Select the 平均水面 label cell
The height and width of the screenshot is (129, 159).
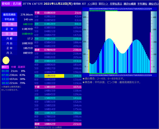pos(10,19)
